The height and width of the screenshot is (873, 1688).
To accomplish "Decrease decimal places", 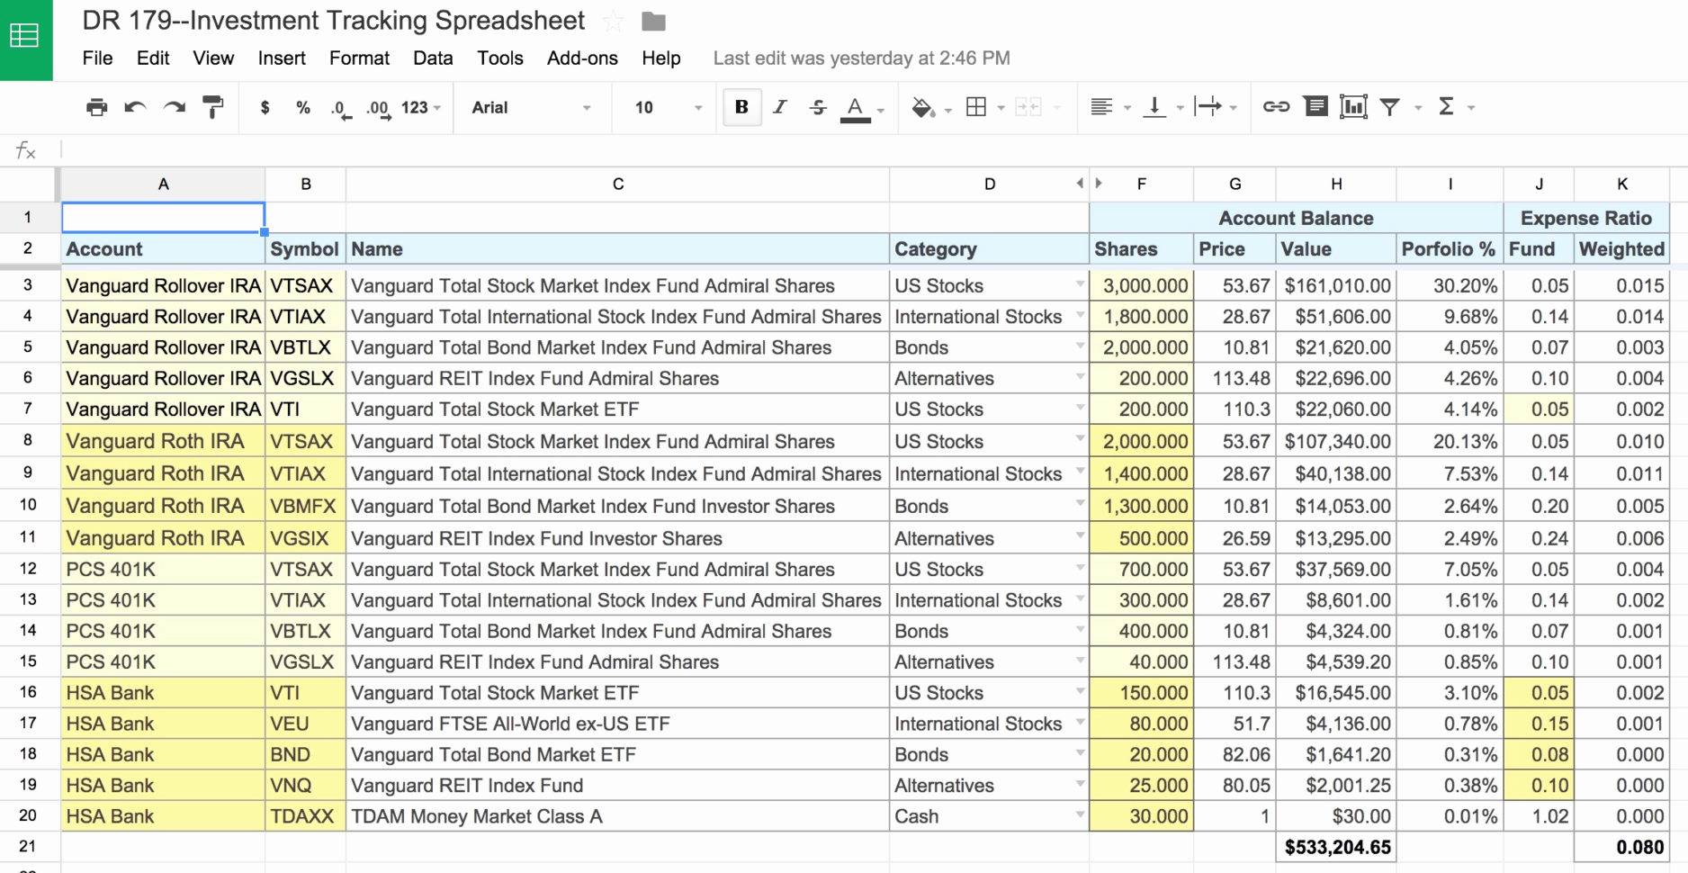I will point(340,107).
